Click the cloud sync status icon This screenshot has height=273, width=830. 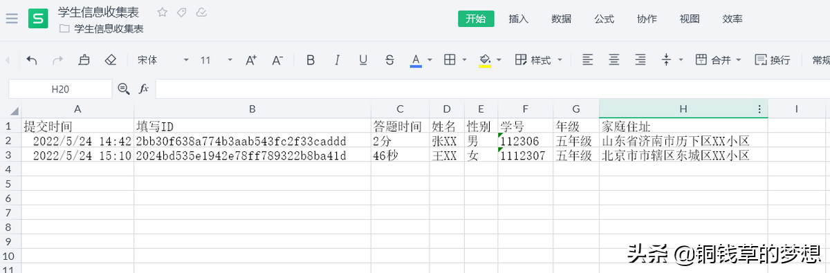(201, 12)
